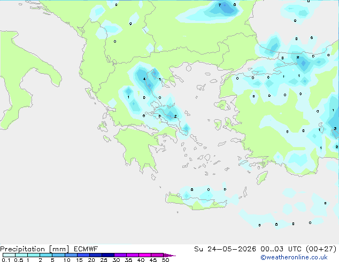This screenshot has height=262, width=339.
Task: Click the ECMWF model label
Action: click(x=86, y=249)
